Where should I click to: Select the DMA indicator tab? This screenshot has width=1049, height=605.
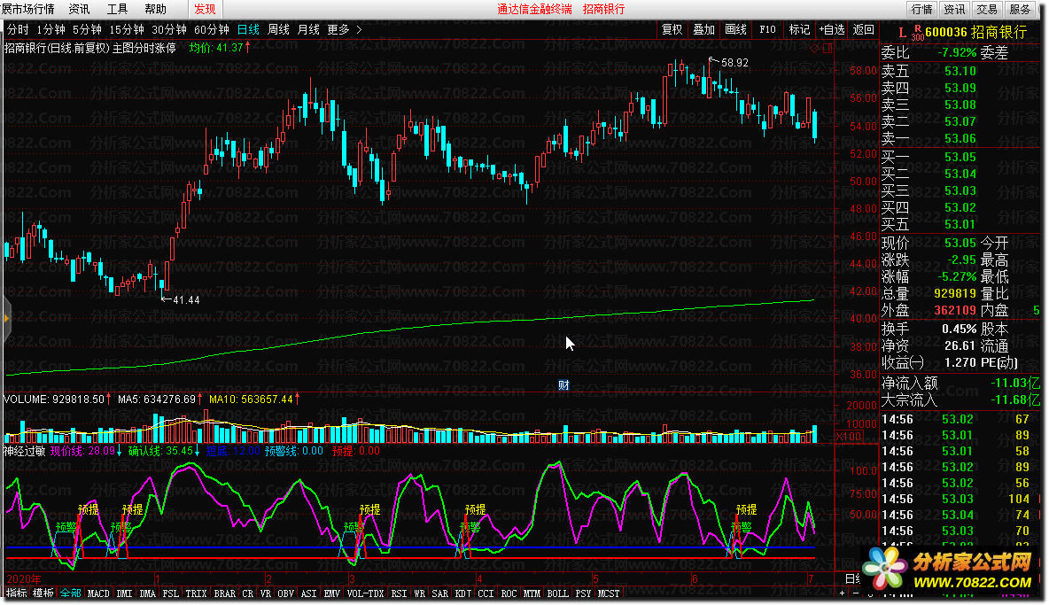click(x=147, y=593)
